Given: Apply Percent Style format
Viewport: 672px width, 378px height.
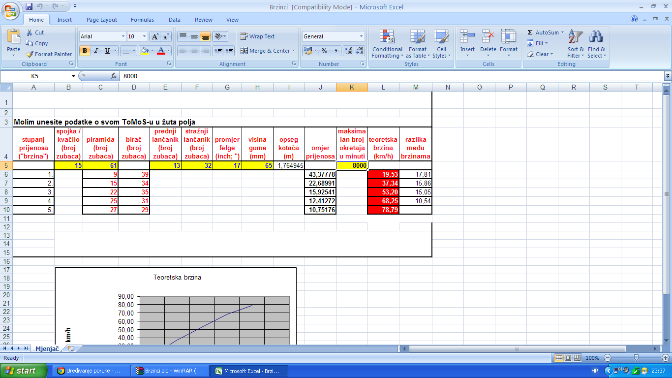Looking at the screenshot, I should (324, 51).
